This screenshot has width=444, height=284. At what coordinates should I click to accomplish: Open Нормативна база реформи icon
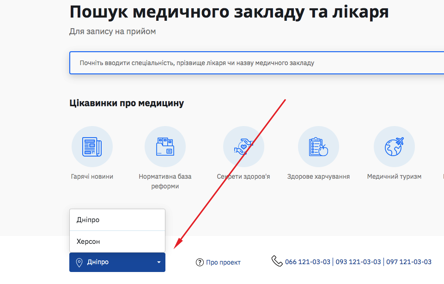(165, 146)
